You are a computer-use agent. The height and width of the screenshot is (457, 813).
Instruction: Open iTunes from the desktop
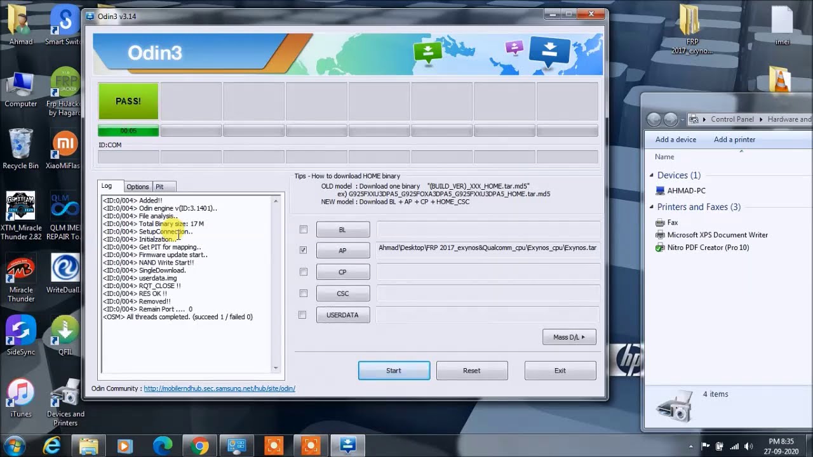21,398
